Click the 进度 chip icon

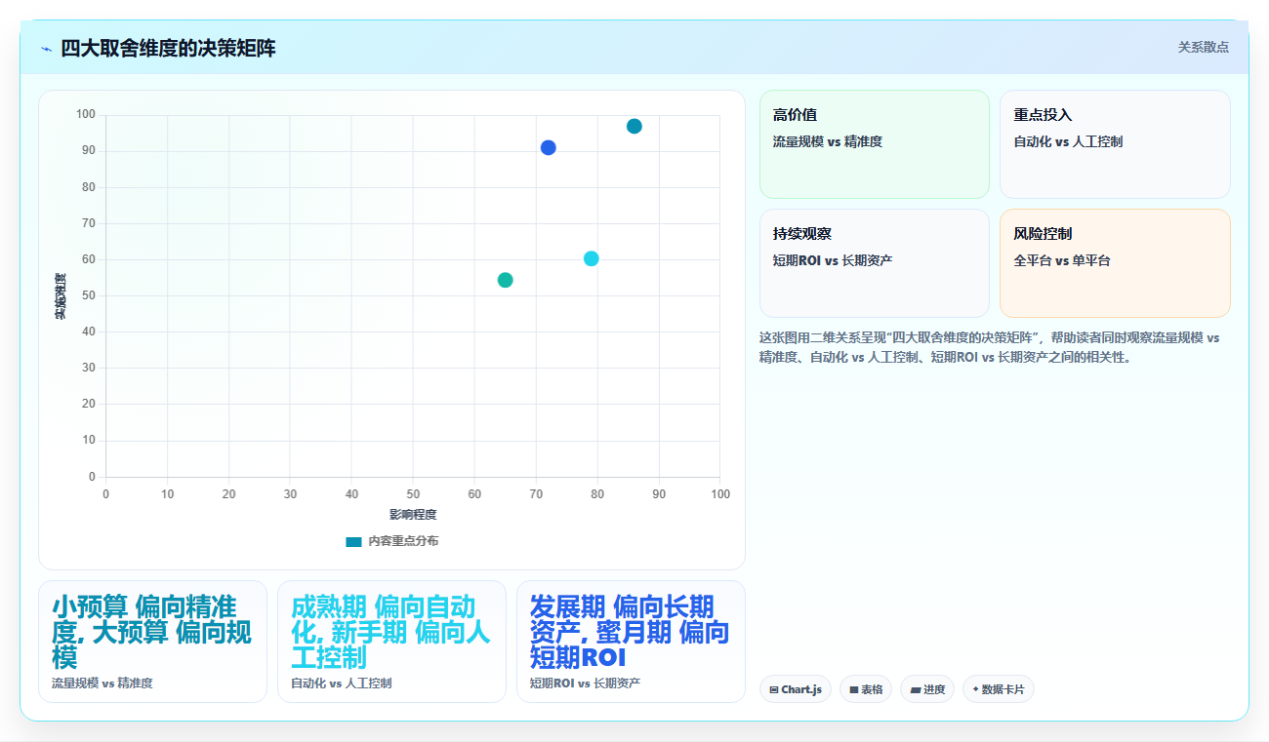tap(916, 690)
